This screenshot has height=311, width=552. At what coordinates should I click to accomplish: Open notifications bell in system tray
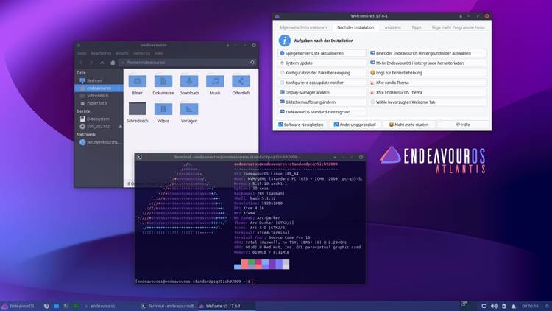click(x=514, y=306)
